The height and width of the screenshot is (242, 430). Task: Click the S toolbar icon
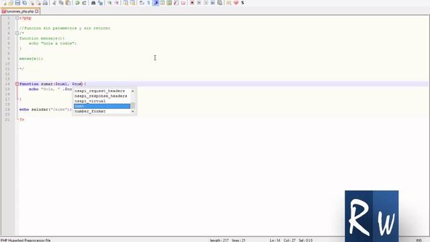(x=243, y=3)
